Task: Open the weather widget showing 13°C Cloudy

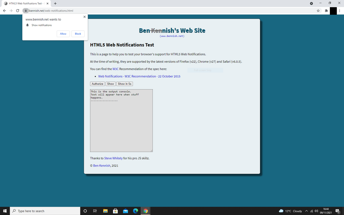Action: tap(290, 211)
